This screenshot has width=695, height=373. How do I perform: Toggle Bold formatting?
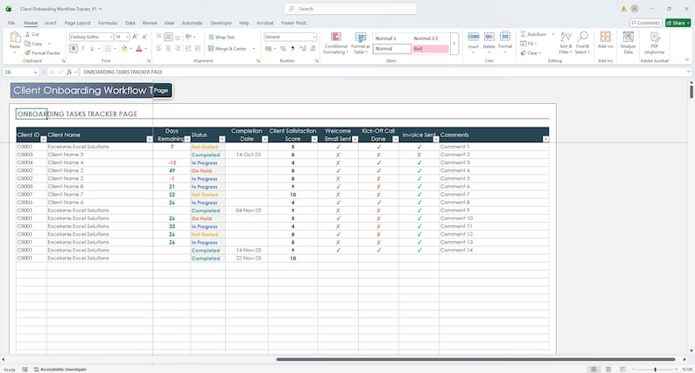pos(74,49)
